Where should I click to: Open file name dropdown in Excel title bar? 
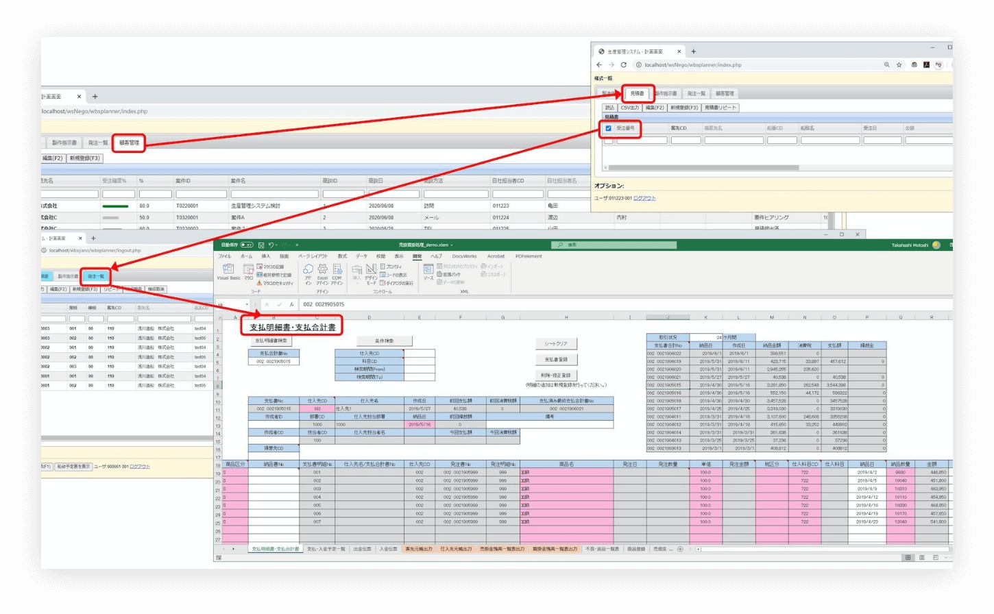pos(452,245)
